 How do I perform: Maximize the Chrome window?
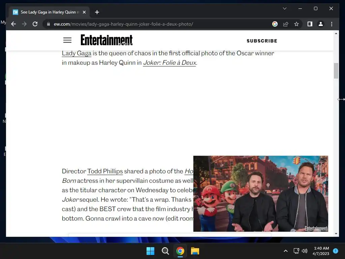pyautogui.click(x=315, y=8)
